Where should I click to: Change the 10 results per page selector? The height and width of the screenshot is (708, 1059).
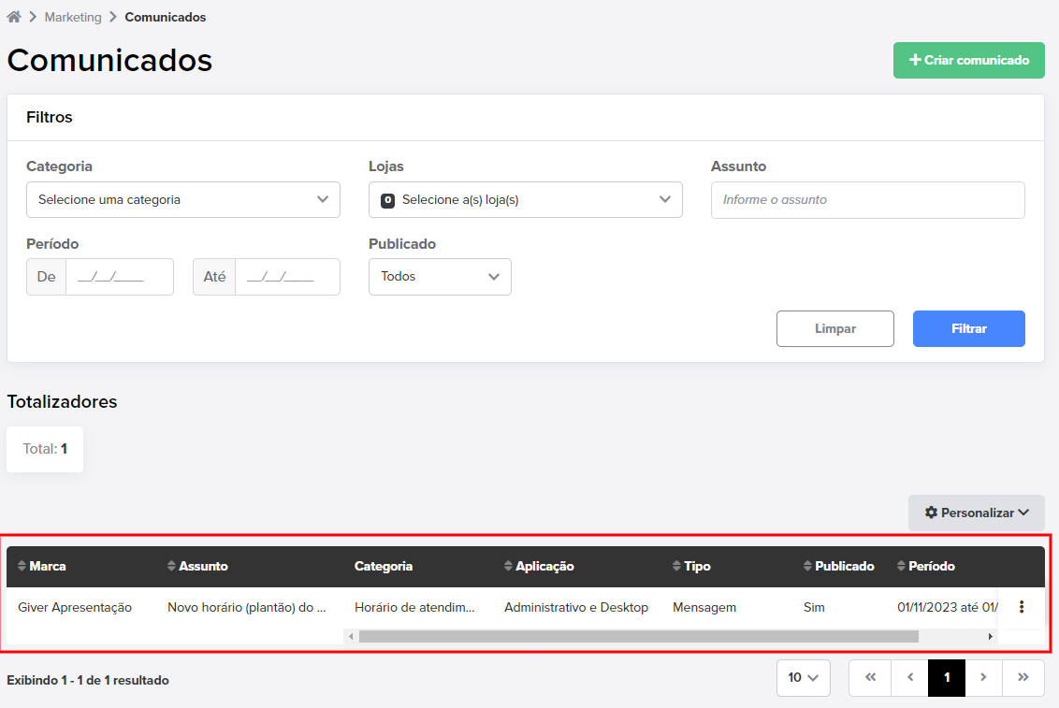point(803,678)
